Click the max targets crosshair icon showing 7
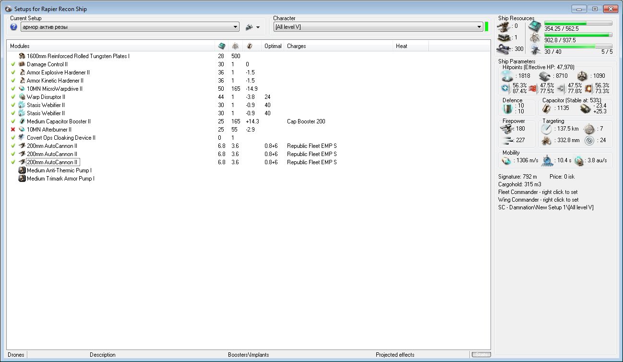 (x=588, y=129)
